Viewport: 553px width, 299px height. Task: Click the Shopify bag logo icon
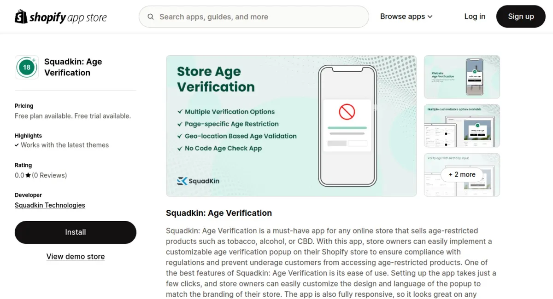pos(21,17)
